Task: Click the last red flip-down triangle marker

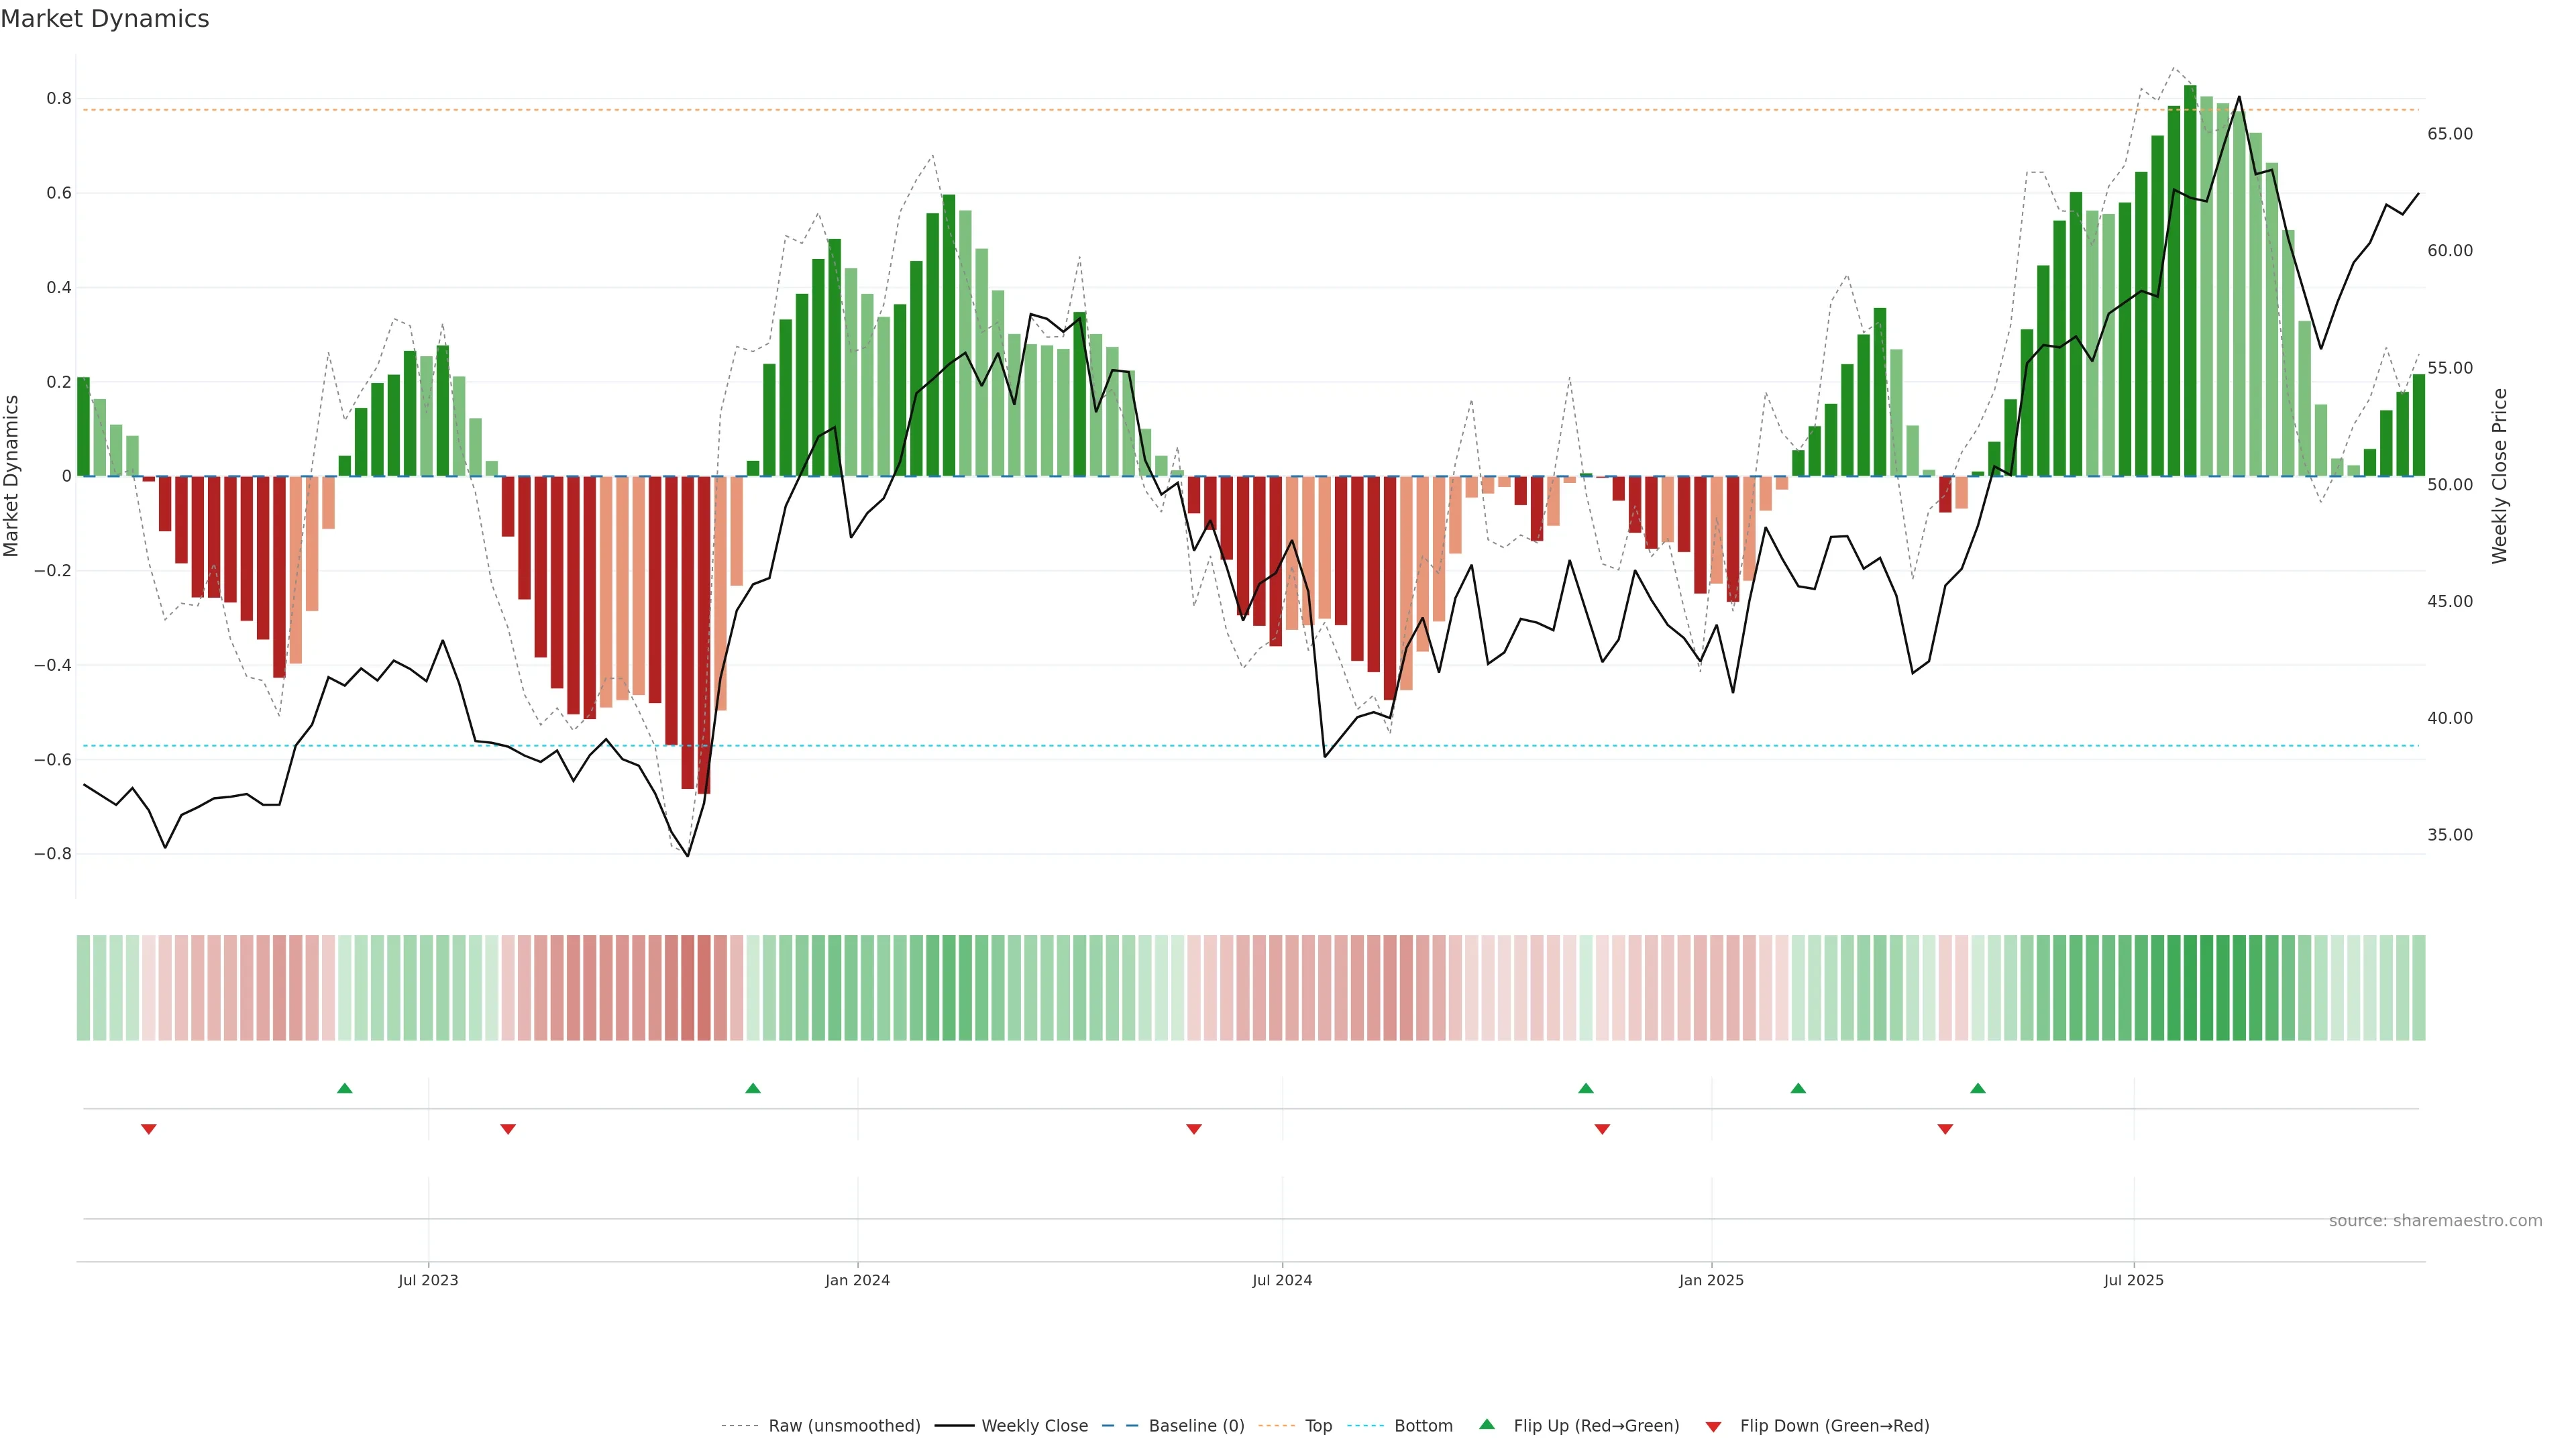Action: (1945, 1129)
